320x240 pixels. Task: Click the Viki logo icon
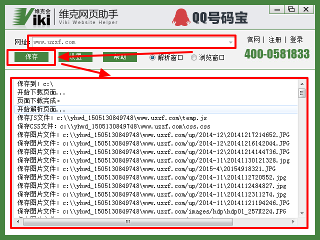31,17
